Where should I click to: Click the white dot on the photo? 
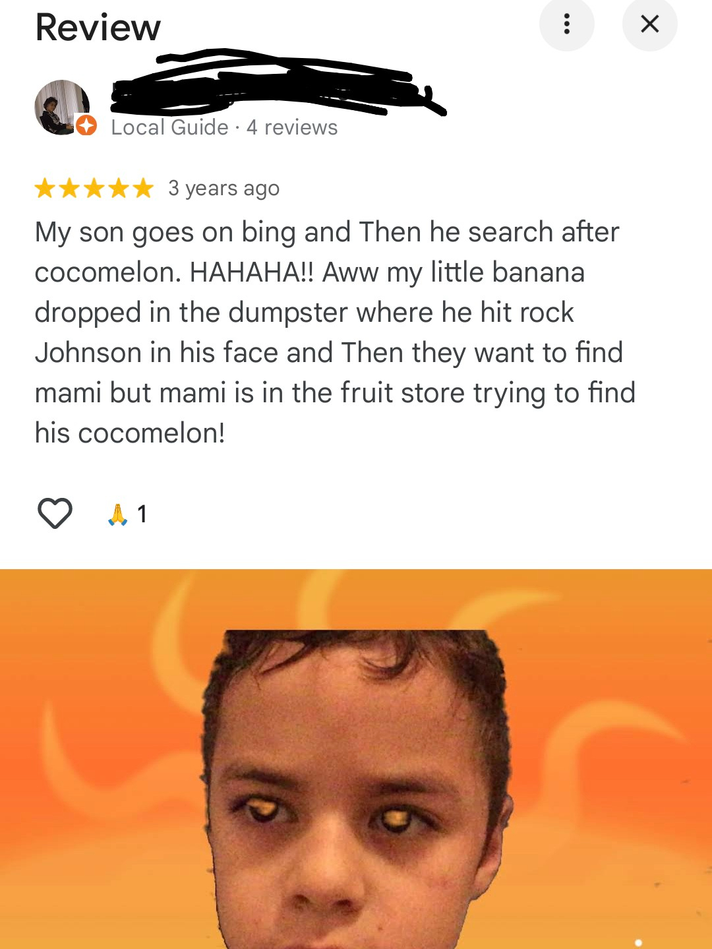pos(638,943)
